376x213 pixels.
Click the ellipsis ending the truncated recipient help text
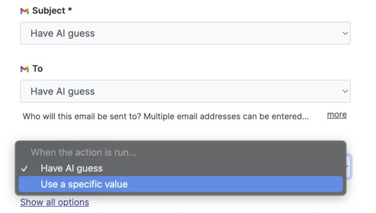pos(305,119)
